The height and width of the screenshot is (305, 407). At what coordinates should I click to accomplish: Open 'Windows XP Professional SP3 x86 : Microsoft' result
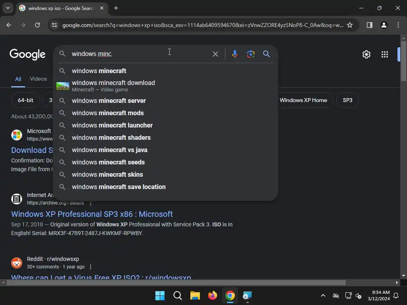92,214
